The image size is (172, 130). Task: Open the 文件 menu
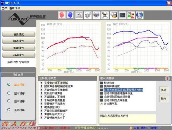pos(4,8)
